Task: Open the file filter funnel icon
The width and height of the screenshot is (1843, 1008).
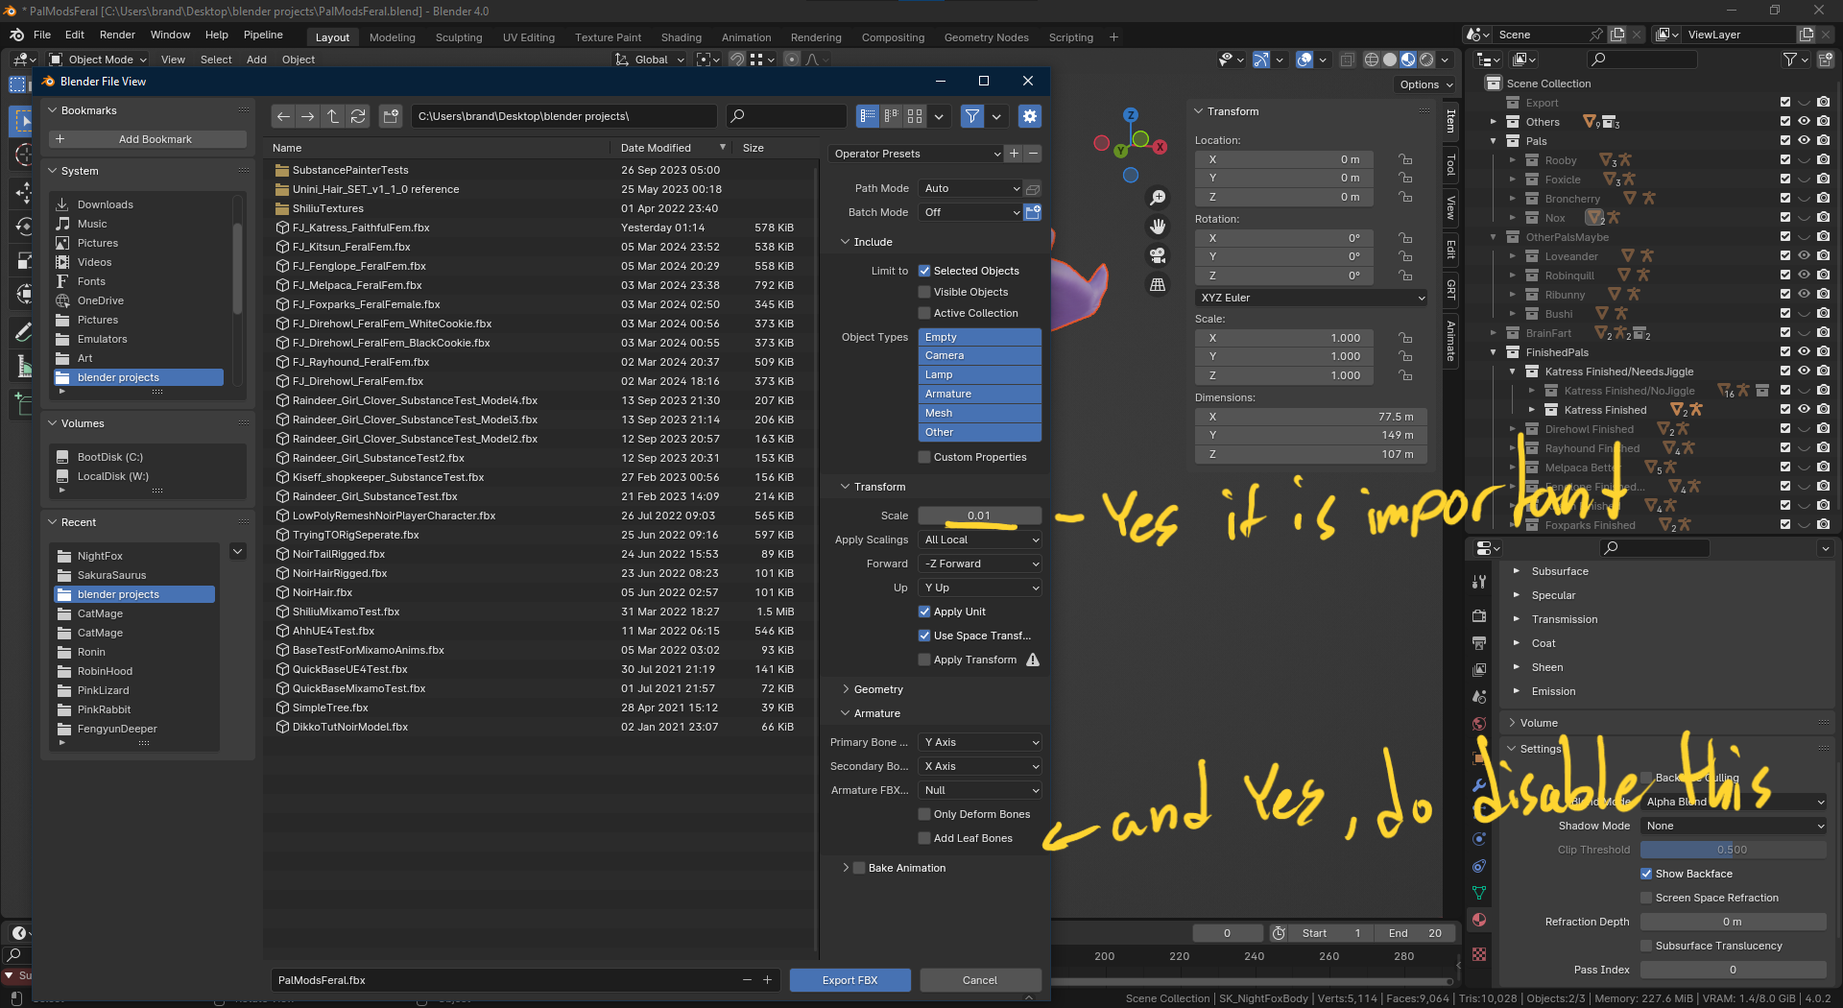Action: (x=972, y=116)
